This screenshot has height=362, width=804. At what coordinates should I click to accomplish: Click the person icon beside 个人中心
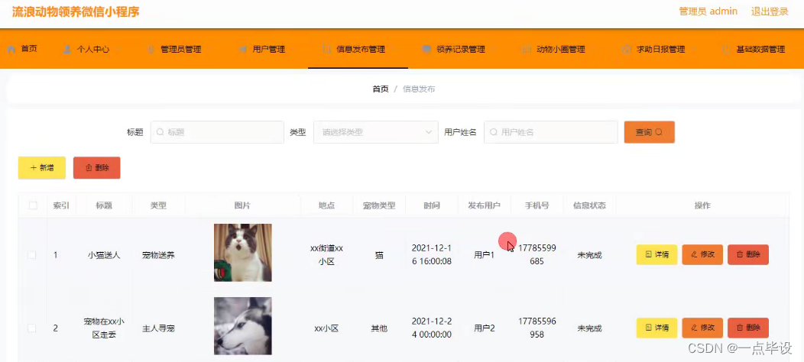click(x=67, y=49)
